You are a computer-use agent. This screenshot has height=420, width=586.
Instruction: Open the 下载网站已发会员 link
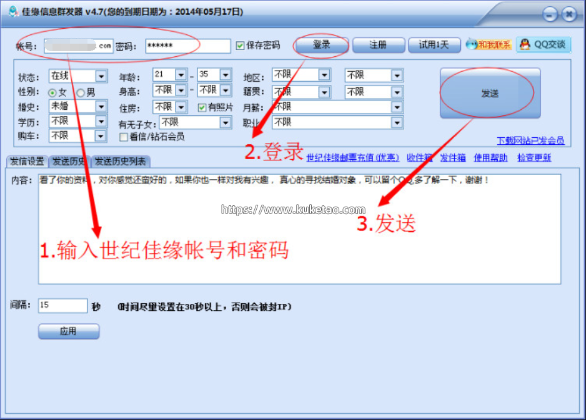point(530,141)
